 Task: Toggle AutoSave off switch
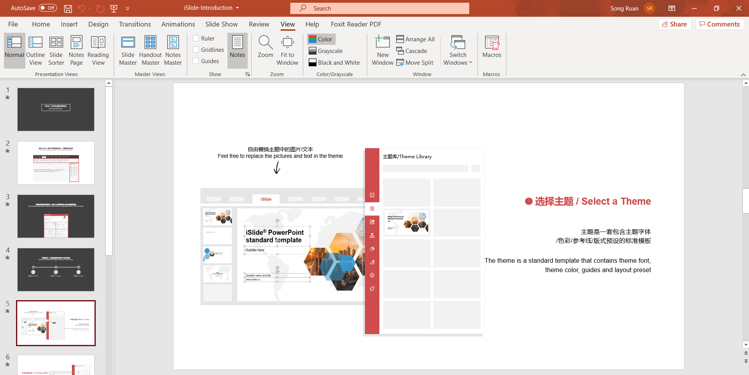48,8
